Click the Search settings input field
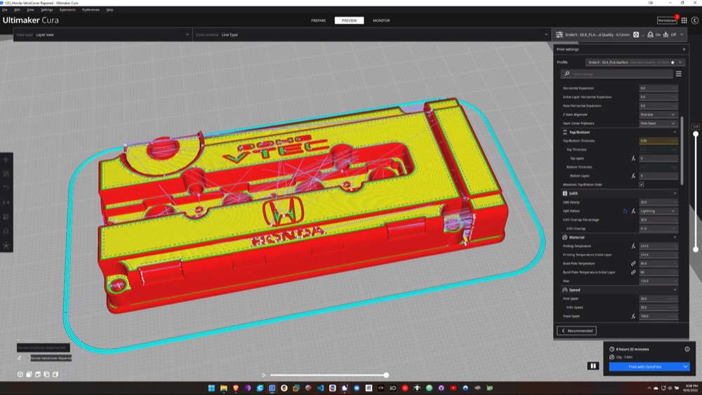 tap(617, 74)
